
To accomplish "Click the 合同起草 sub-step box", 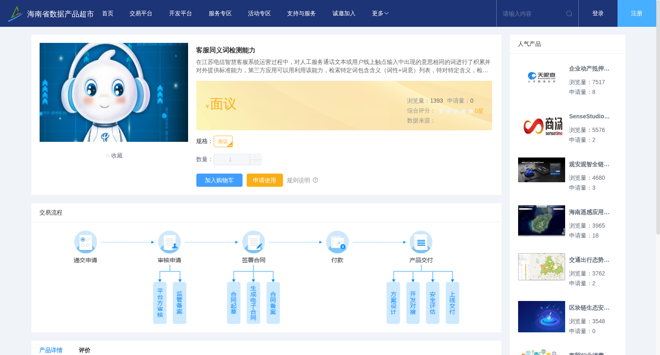I will [233, 303].
